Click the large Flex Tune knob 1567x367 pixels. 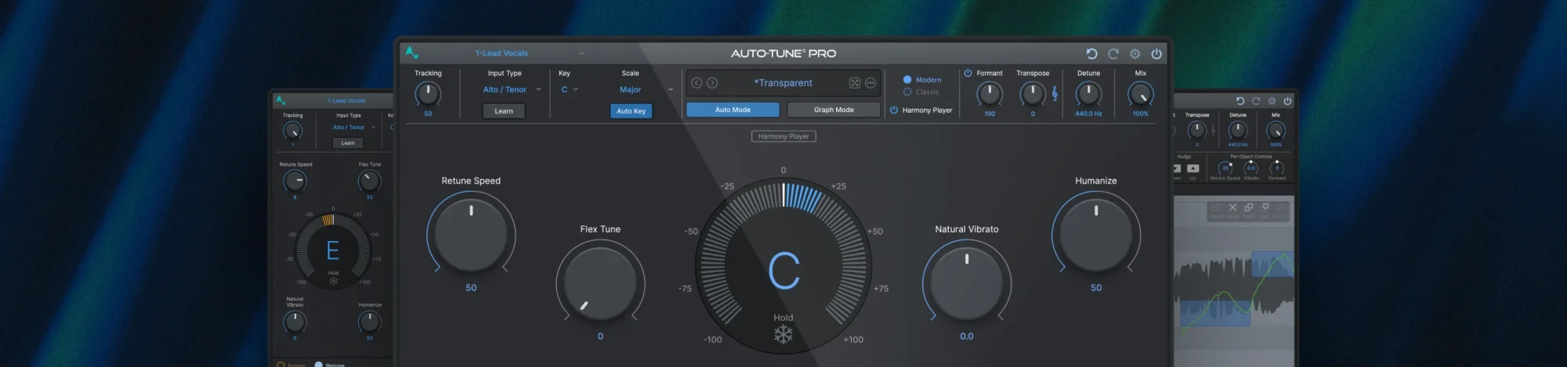(x=600, y=283)
